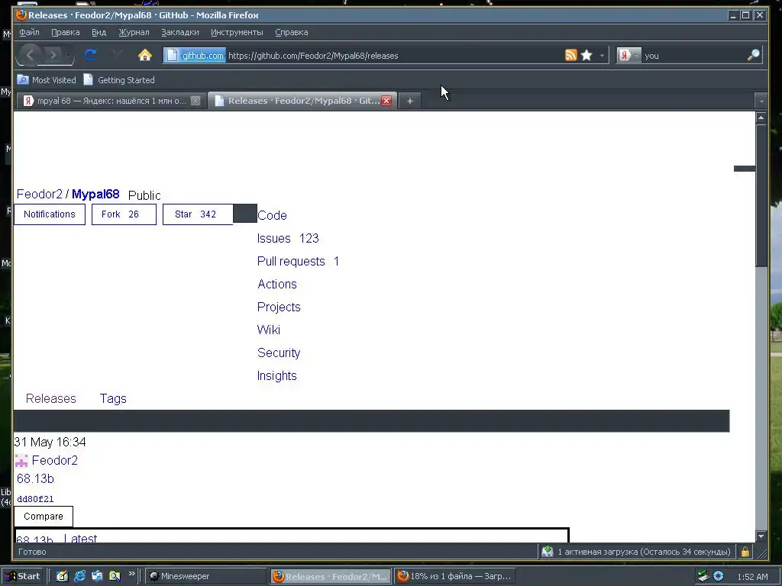The image size is (782, 586).
Task: Open the history dropdown next to Forward button
Action: tap(68, 55)
